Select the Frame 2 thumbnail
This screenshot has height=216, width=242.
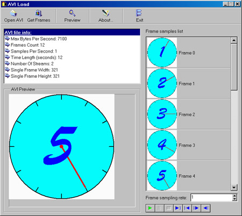click(162, 114)
